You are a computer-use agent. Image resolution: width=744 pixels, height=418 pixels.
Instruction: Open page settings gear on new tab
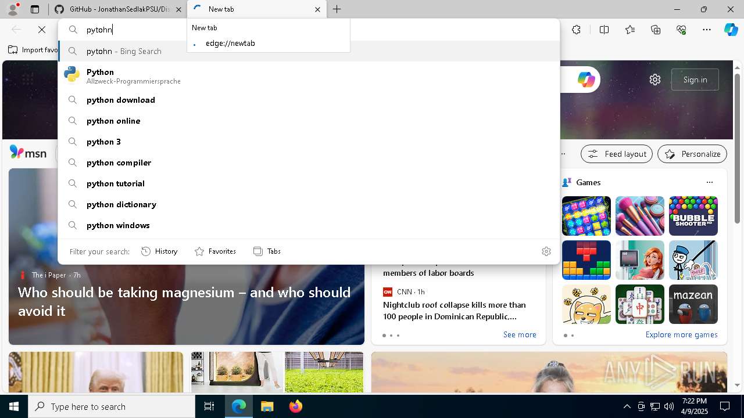click(x=655, y=80)
